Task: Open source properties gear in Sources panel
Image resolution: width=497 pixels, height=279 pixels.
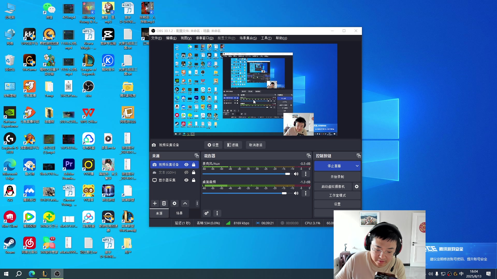Action: pyautogui.click(x=174, y=204)
